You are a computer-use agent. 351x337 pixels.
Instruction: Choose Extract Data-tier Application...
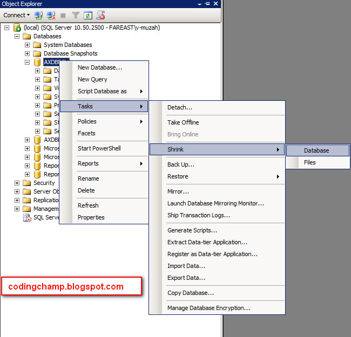pos(217,242)
